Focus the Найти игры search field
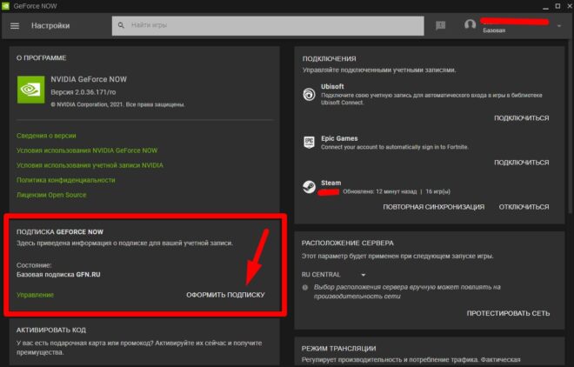 pos(268,25)
